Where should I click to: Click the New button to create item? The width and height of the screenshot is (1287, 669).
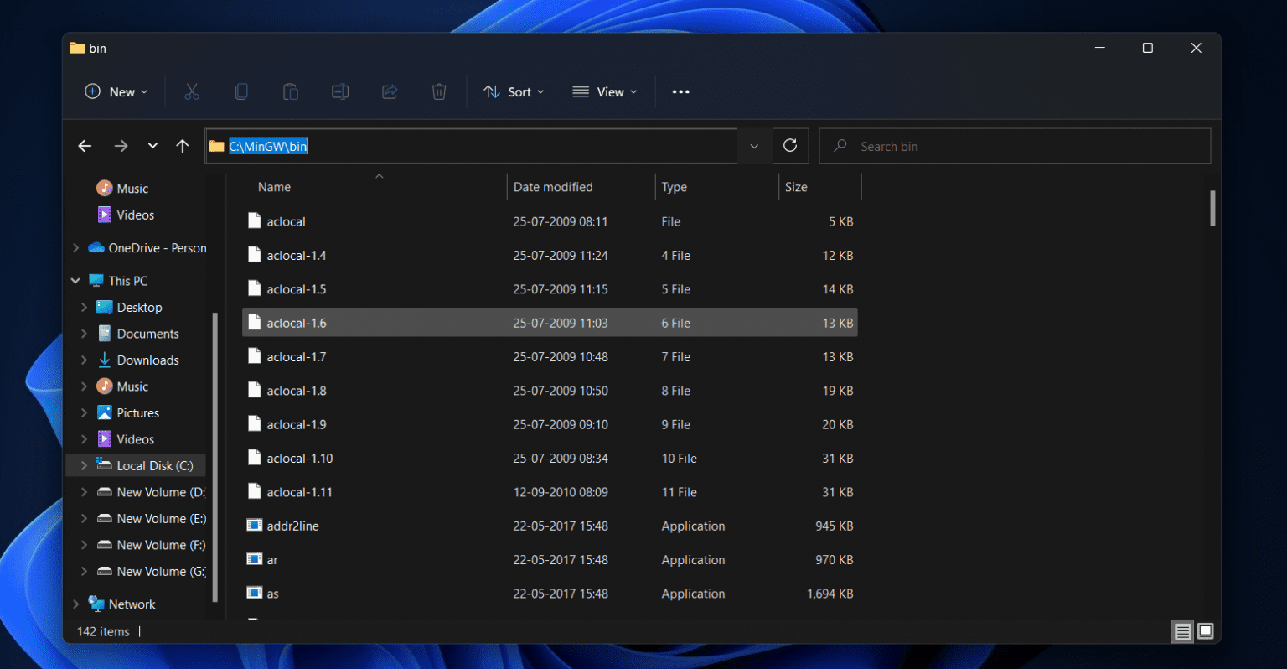[115, 91]
